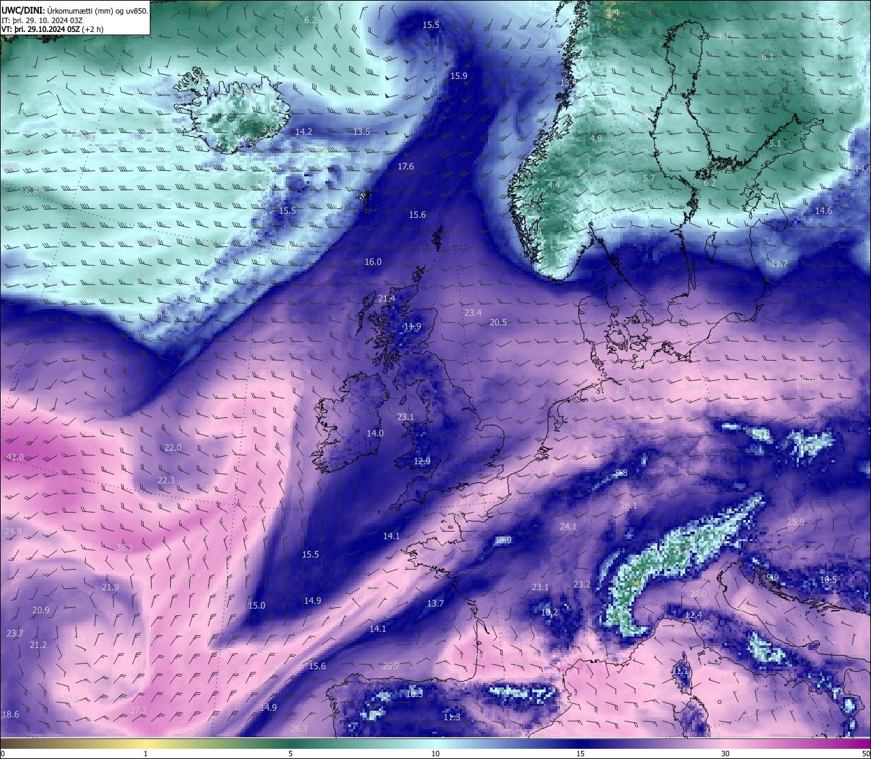Click the 11.9 value over Scotland

click(x=412, y=326)
